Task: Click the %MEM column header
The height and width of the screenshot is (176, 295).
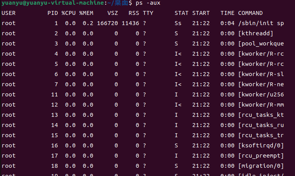Action: 86,13
